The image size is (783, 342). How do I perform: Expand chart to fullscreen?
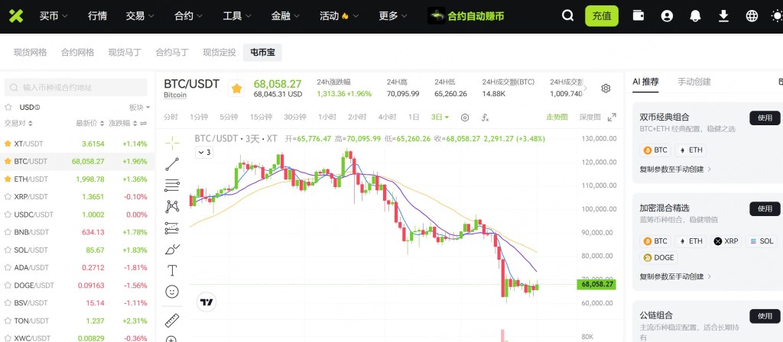click(x=612, y=117)
